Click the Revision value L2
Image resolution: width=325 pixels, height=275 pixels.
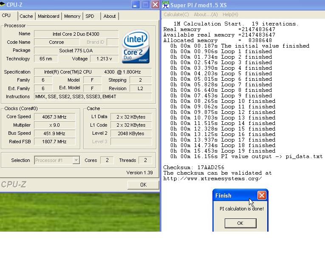[x=140, y=88]
